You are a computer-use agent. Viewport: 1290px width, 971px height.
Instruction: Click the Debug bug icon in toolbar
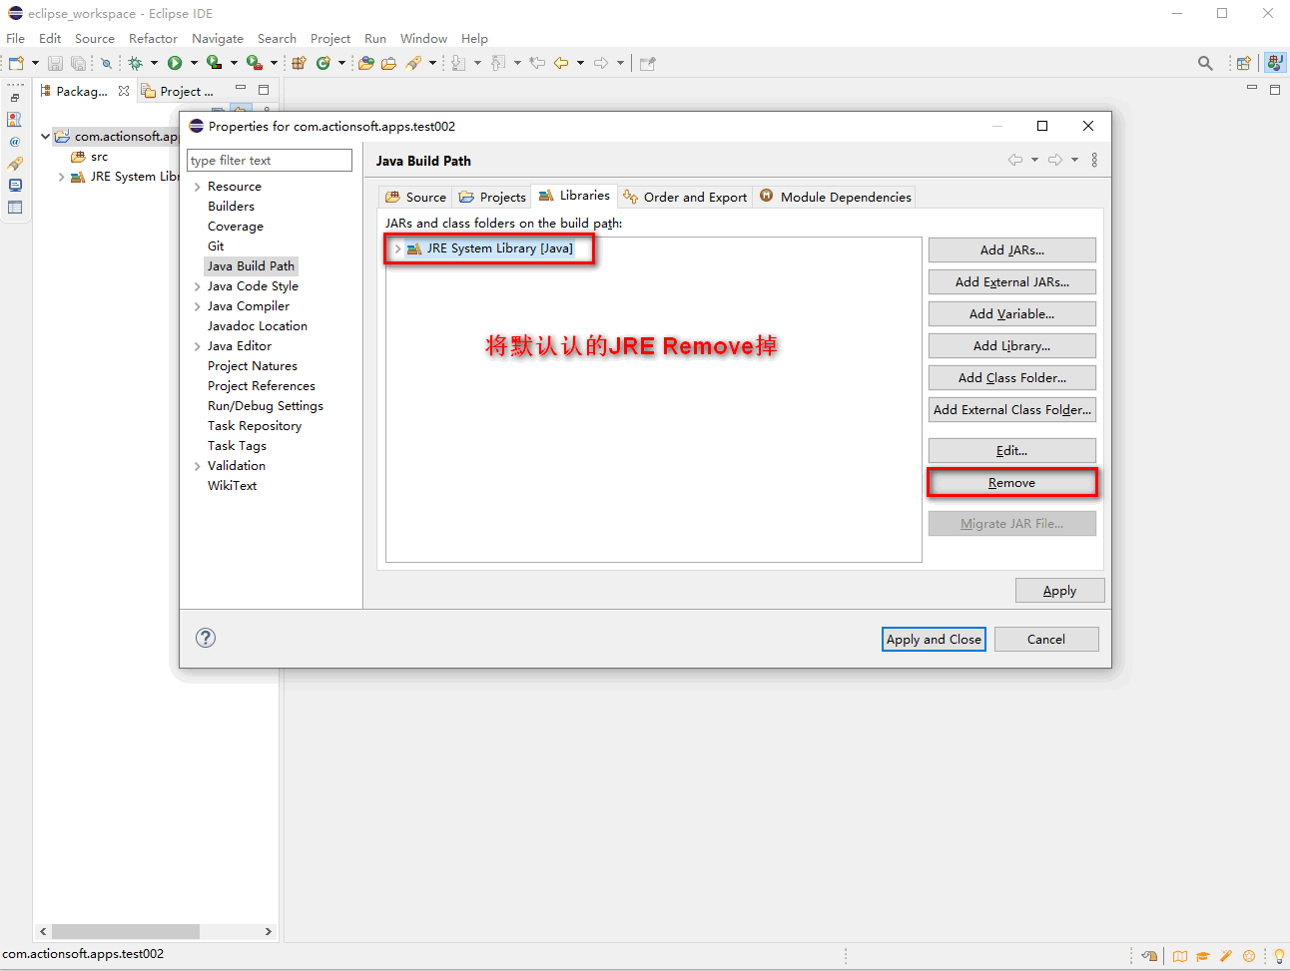click(136, 63)
